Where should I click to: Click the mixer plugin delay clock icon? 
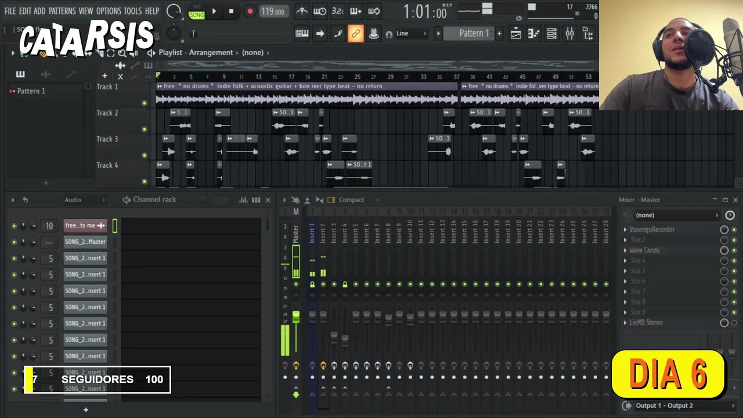pyautogui.click(x=730, y=215)
